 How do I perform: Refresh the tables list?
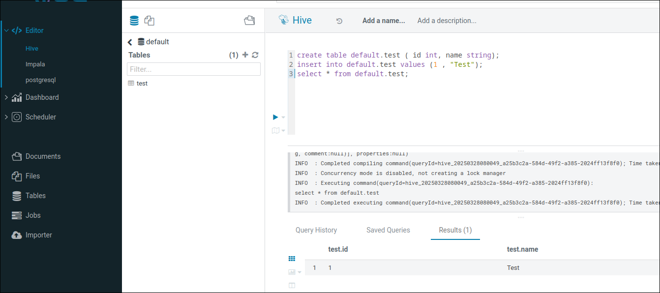255,55
